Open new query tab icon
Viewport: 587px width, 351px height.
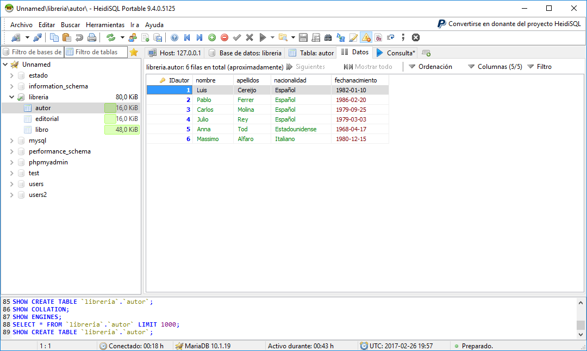426,53
